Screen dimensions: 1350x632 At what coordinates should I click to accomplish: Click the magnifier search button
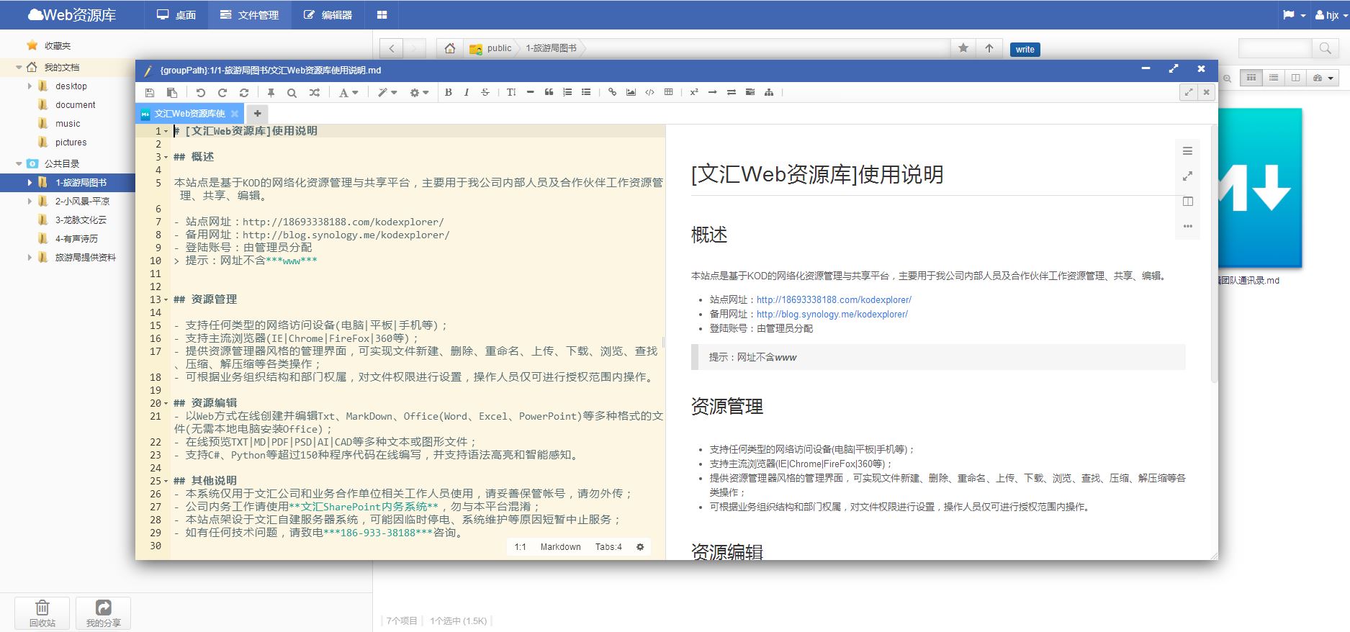(x=1324, y=48)
